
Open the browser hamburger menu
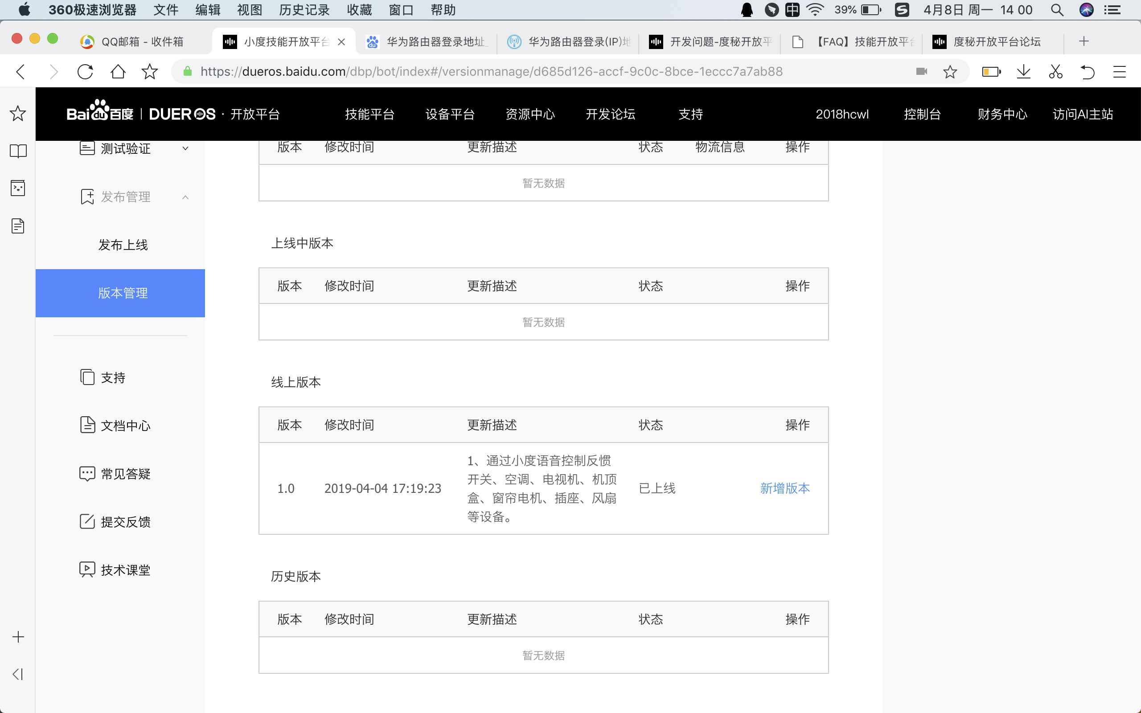click(1119, 72)
